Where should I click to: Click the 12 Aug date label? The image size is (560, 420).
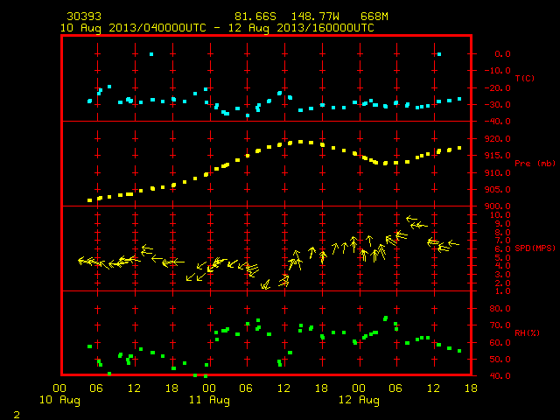359,400
